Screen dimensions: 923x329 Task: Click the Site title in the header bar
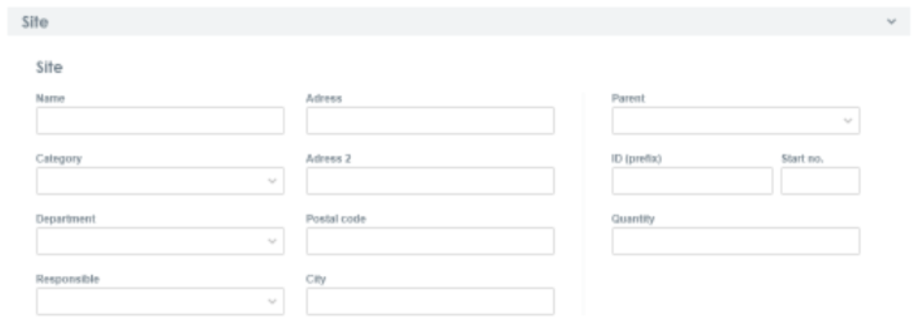tap(35, 22)
